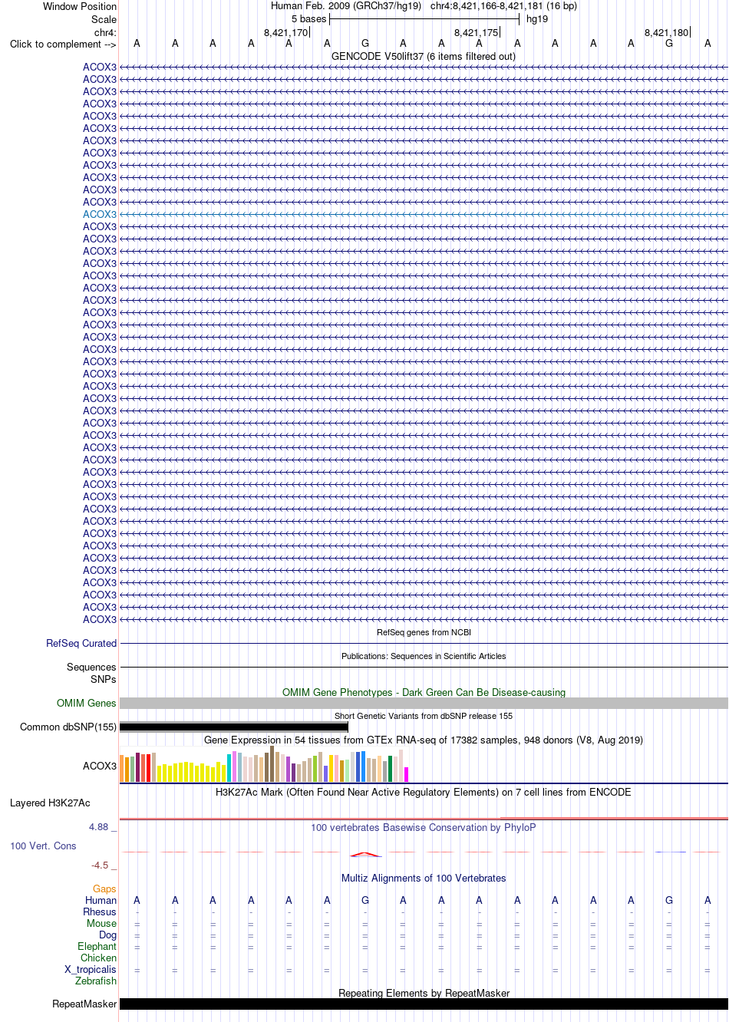This screenshot has height=1022, width=729.
Task: Open the 'Multiz Alignments of 100 Vertebrates' title
Action: 424,878
